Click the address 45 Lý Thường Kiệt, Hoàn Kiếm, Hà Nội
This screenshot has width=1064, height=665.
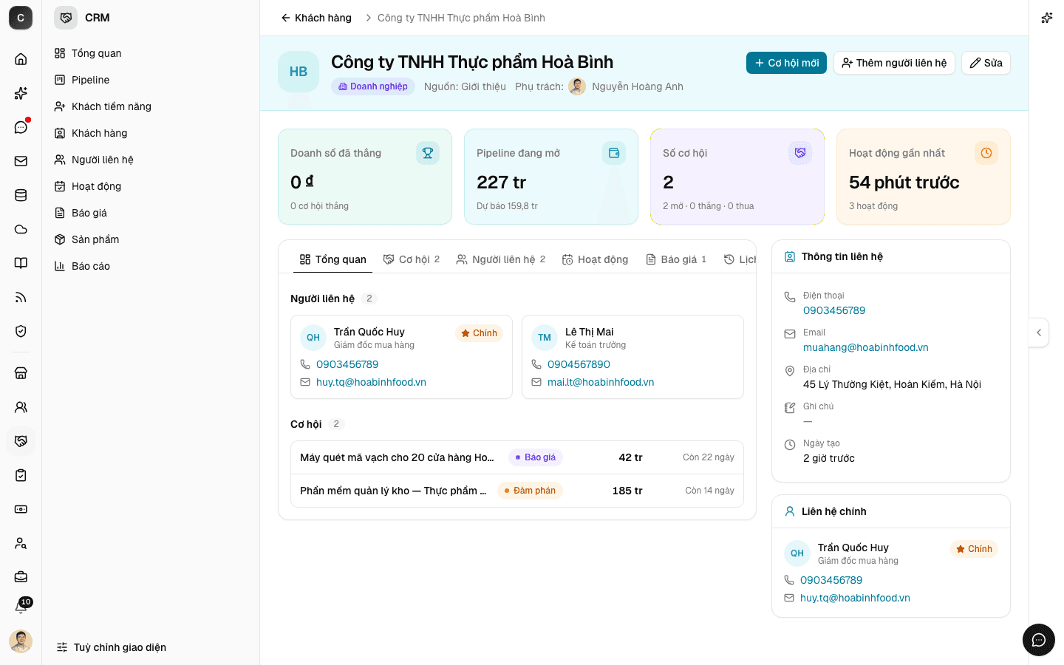pos(892,384)
